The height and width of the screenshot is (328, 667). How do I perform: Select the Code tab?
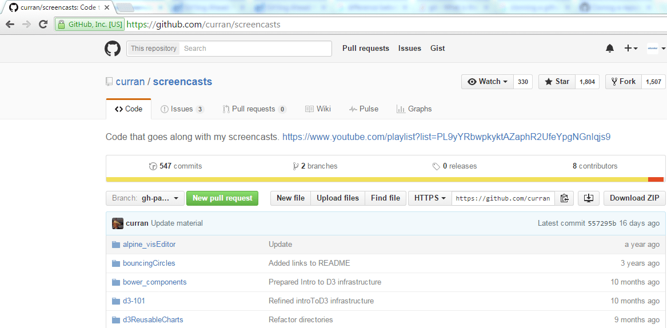point(129,109)
